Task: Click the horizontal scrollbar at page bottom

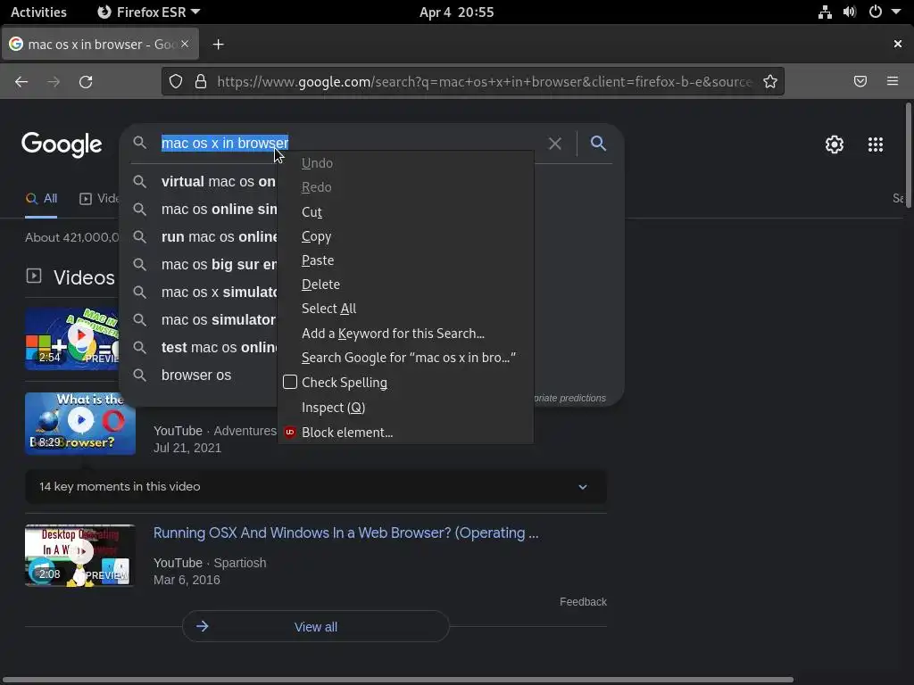Action: click(396, 680)
